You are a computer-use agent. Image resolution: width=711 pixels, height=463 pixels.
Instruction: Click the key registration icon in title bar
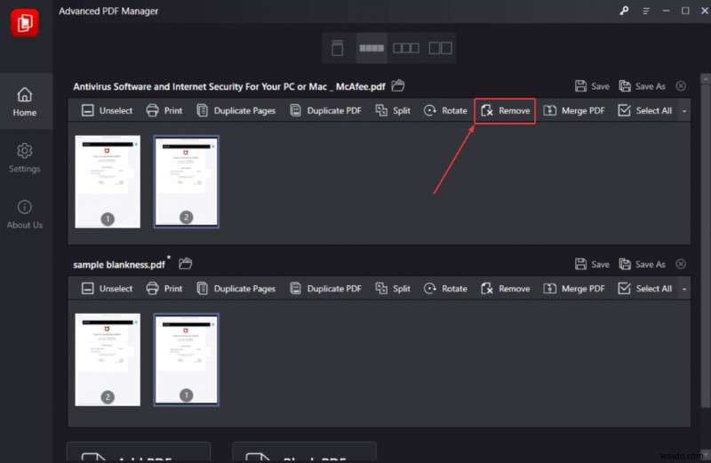tap(624, 11)
